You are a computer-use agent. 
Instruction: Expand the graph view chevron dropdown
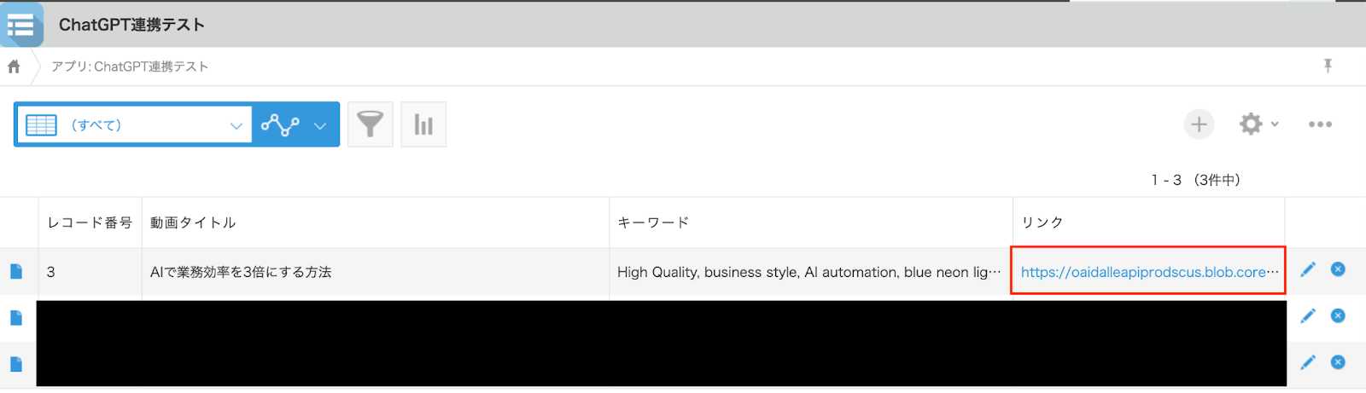pyautogui.click(x=320, y=125)
